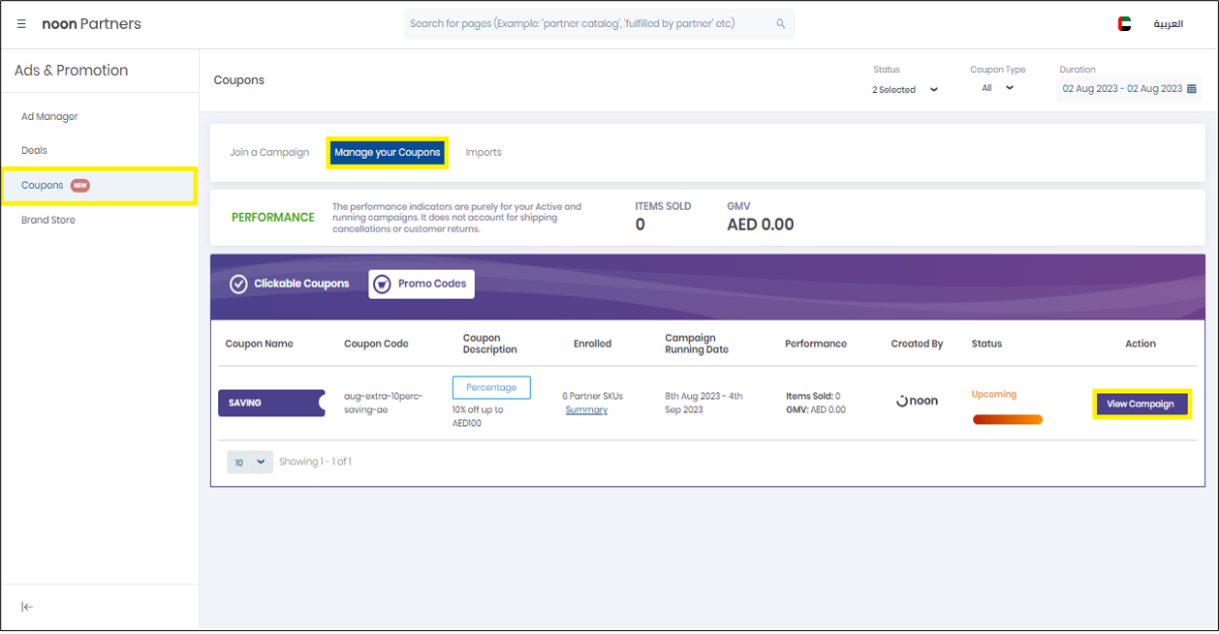Switch language to Arabic

point(1168,24)
